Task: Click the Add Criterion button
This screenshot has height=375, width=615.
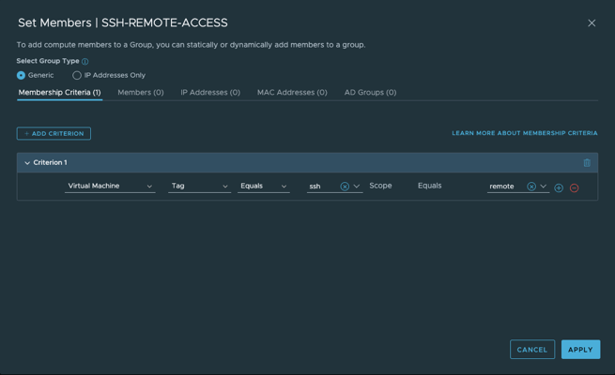Action: (x=54, y=133)
